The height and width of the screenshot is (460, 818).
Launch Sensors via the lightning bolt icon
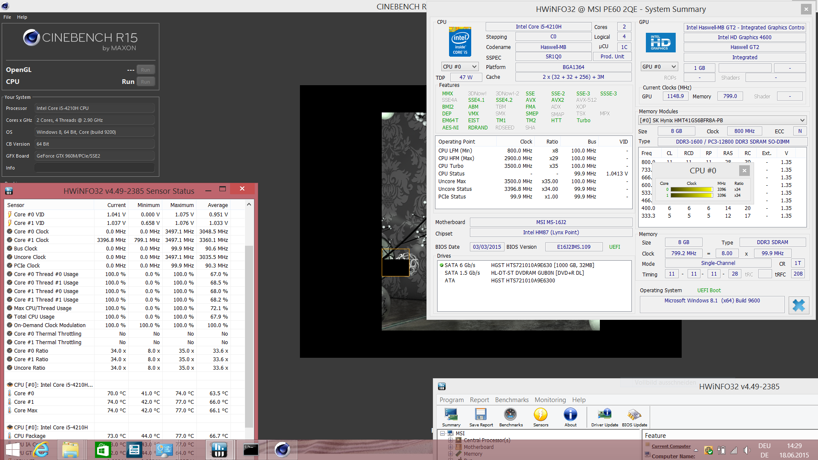541,417
